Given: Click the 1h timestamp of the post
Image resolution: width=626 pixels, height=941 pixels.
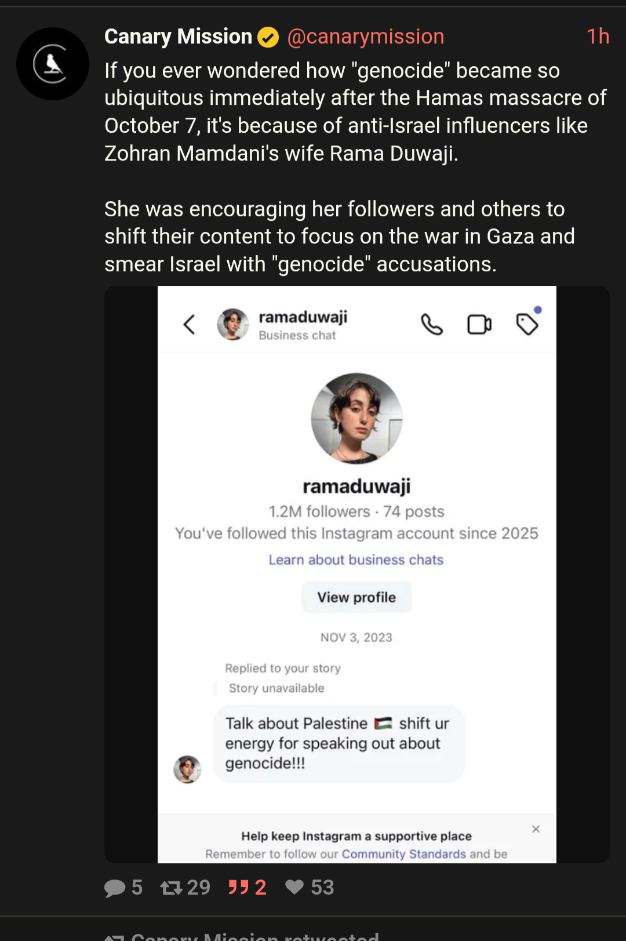Looking at the screenshot, I should (598, 37).
